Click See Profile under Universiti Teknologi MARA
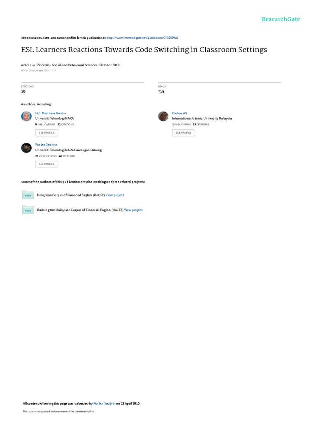Screen dimensions: 316x421 coord(46,133)
